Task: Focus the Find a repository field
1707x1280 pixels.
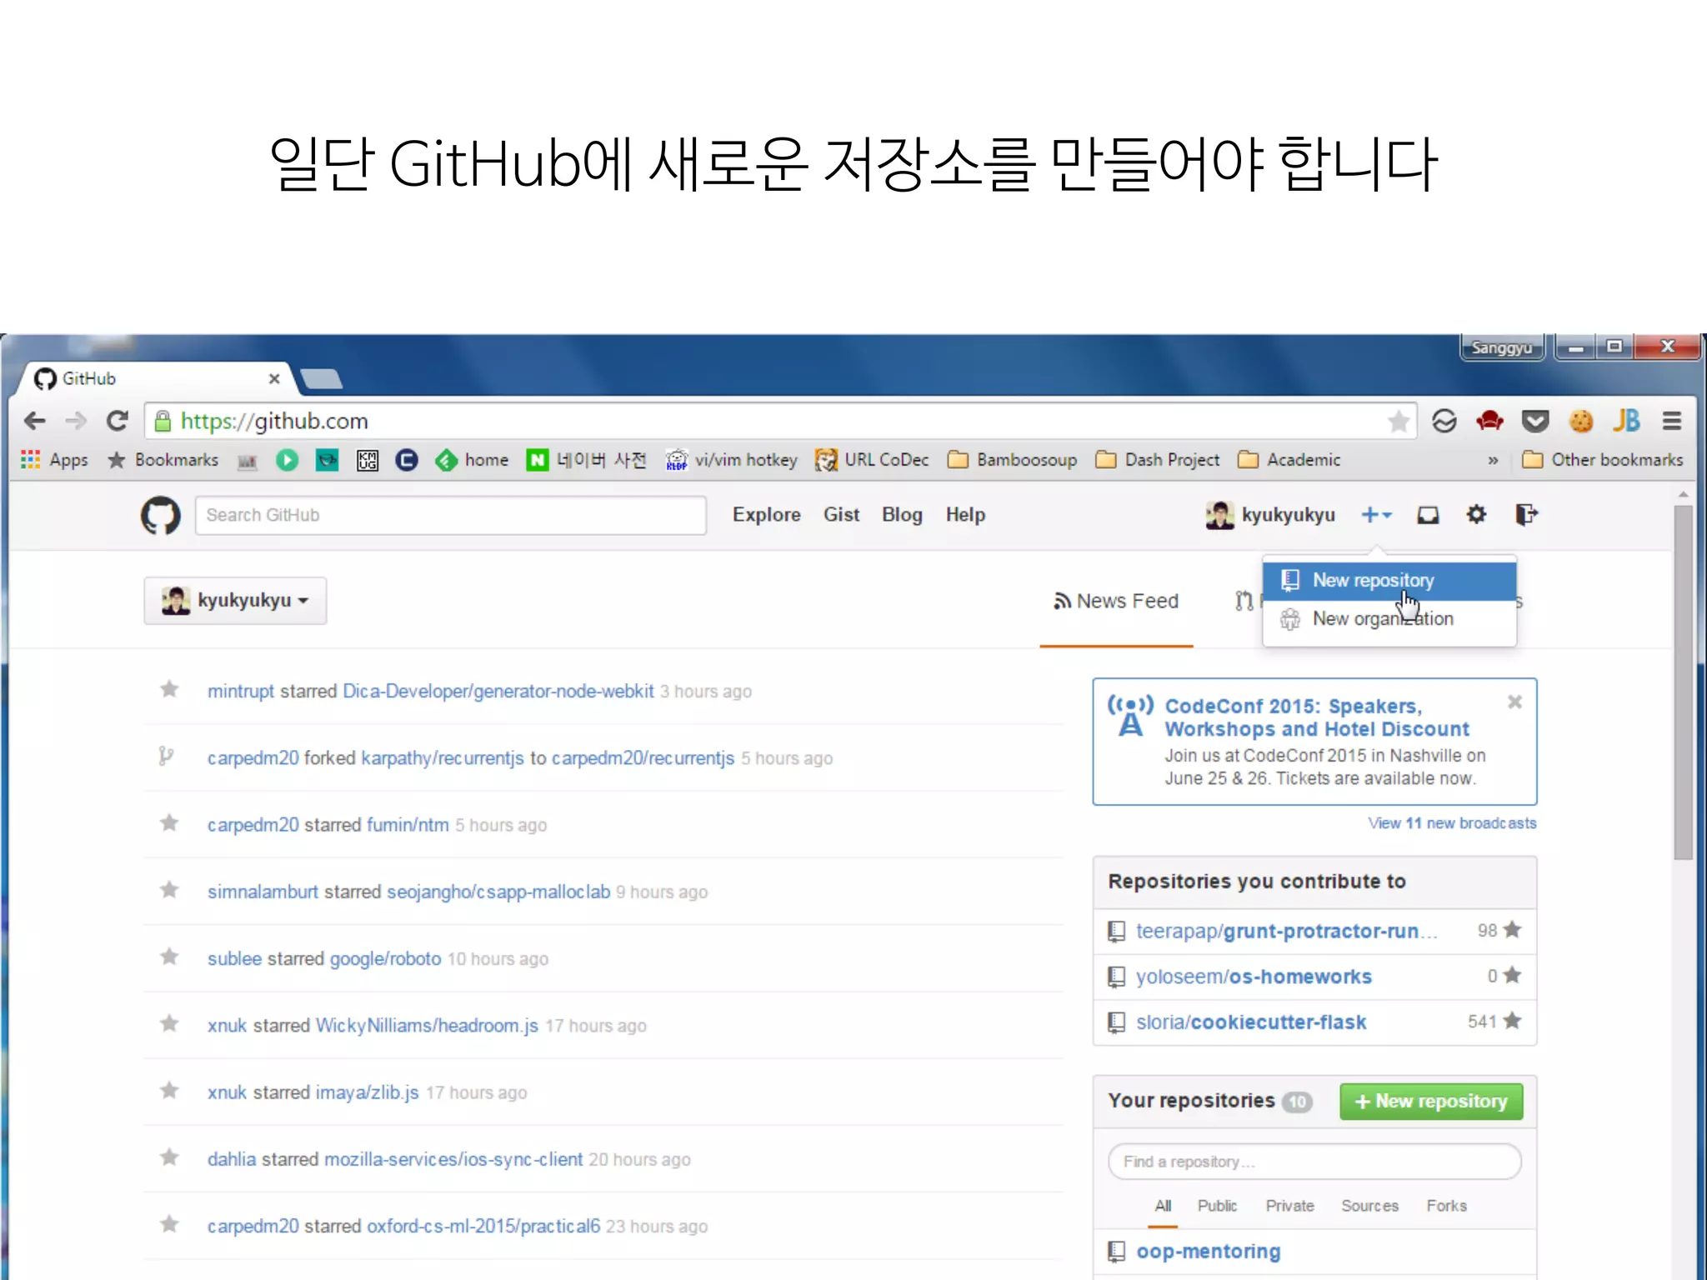Action: [x=1314, y=1162]
